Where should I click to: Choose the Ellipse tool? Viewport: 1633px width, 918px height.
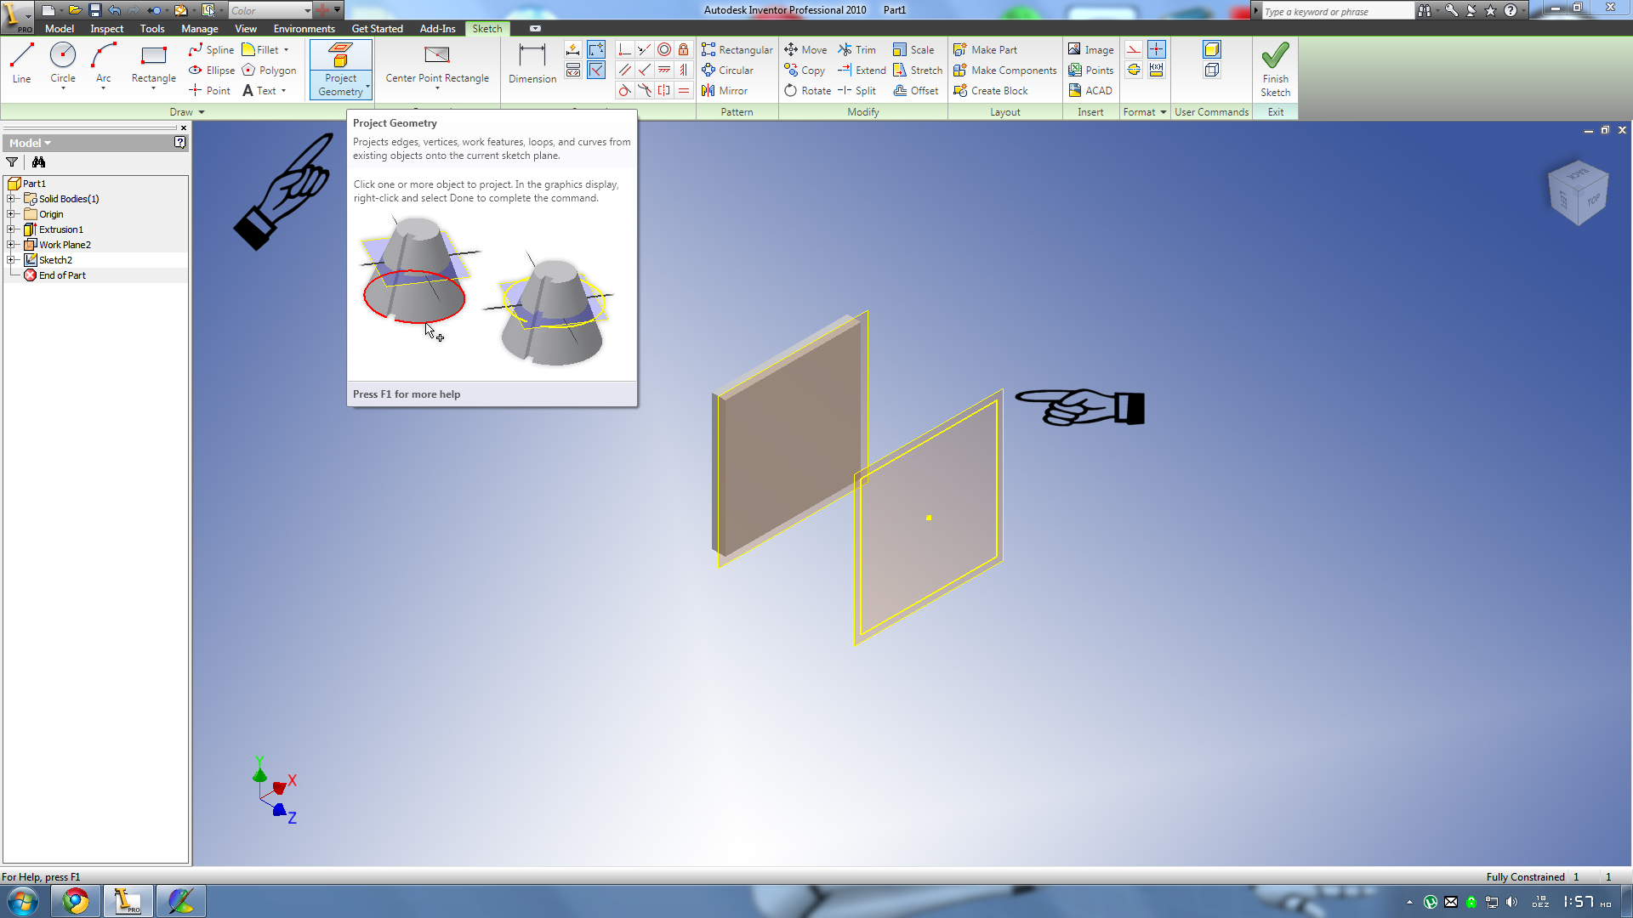click(212, 71)
